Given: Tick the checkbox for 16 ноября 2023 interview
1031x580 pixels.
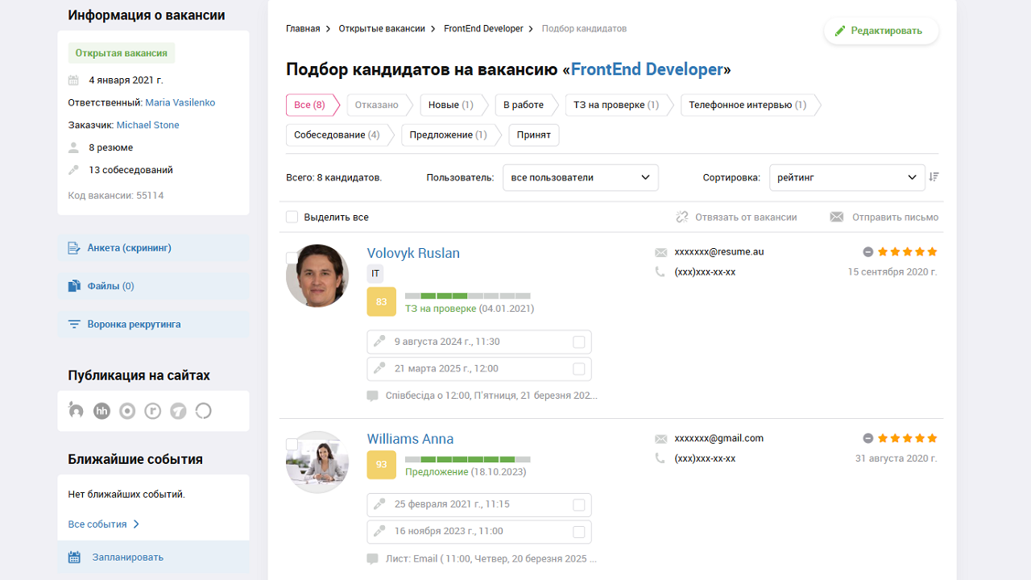Looking at the screenshot, I should pos(578,532).
